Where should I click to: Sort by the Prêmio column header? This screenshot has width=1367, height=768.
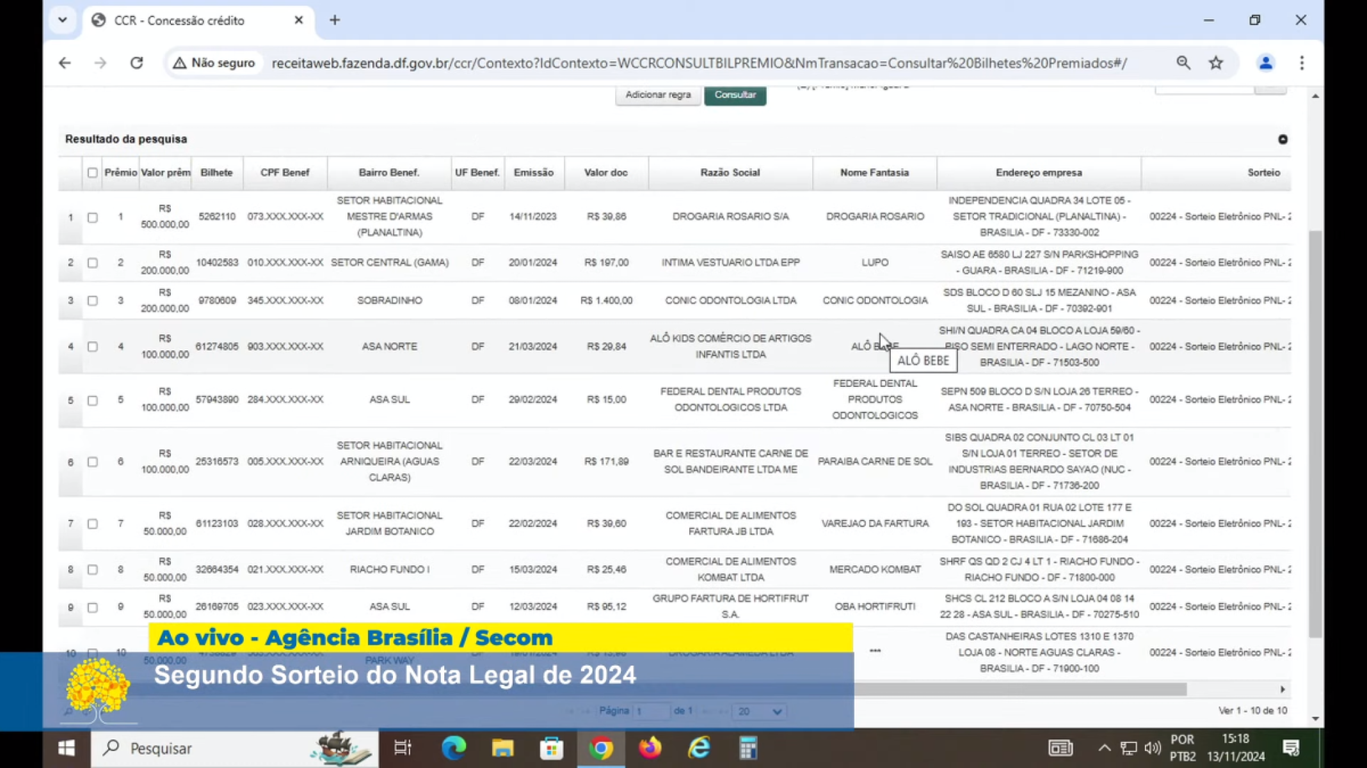click(120, 173)
